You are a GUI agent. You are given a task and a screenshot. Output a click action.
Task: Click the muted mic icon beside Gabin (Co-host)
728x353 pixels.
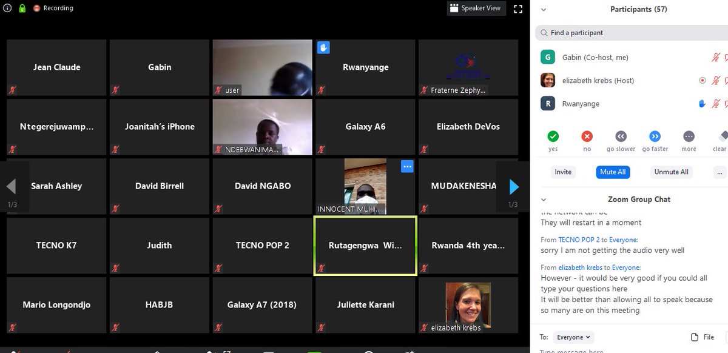[716, 58]
